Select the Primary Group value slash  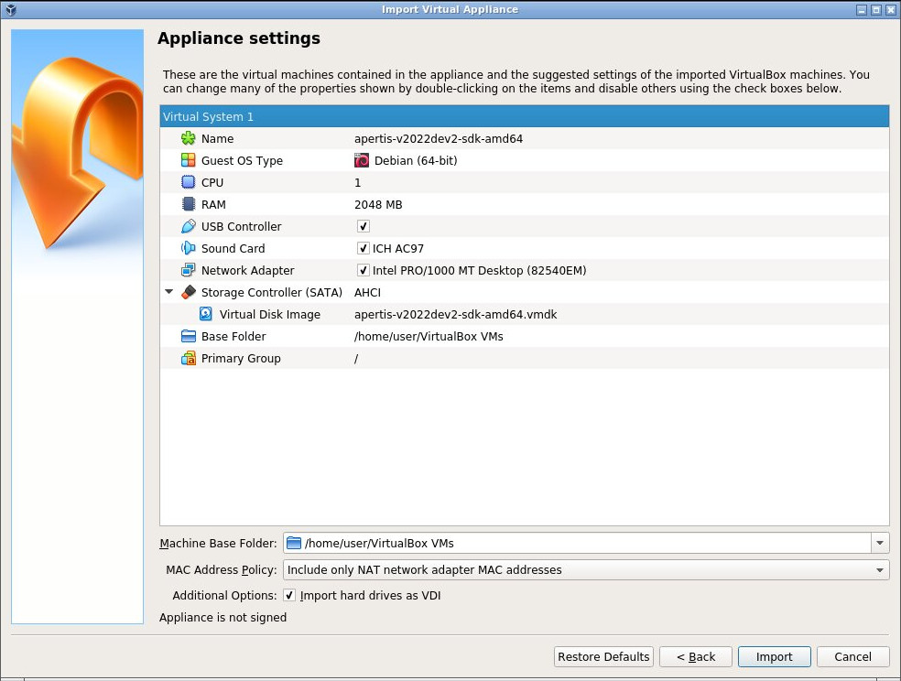pyautogui.click(x=356, y=358)
